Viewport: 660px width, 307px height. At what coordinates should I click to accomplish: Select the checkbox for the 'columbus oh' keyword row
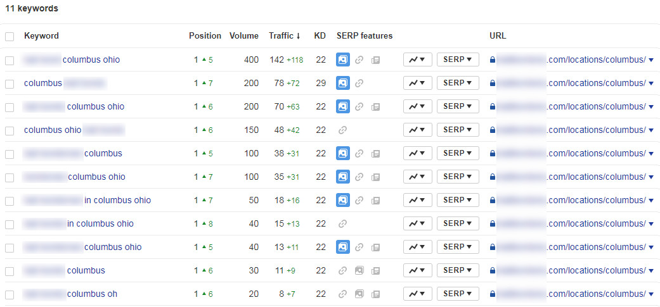click(10, 294)
